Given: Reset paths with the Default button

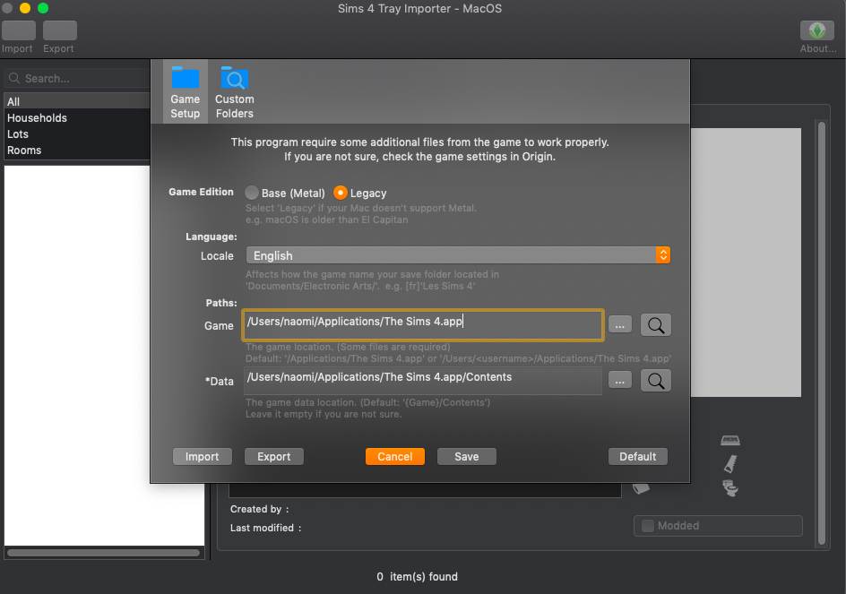Looking at the screenshot, I should pos(638,456).
